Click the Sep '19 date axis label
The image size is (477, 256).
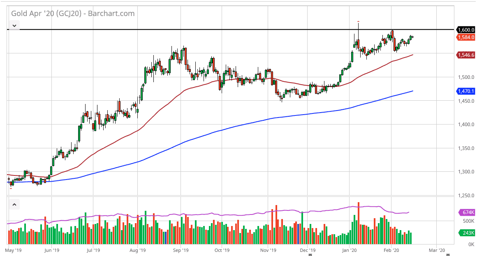point(181,250)
